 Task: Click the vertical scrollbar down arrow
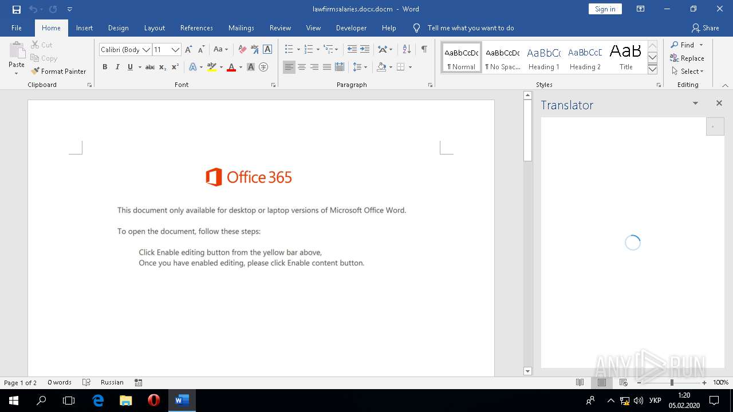coord(528,371)
